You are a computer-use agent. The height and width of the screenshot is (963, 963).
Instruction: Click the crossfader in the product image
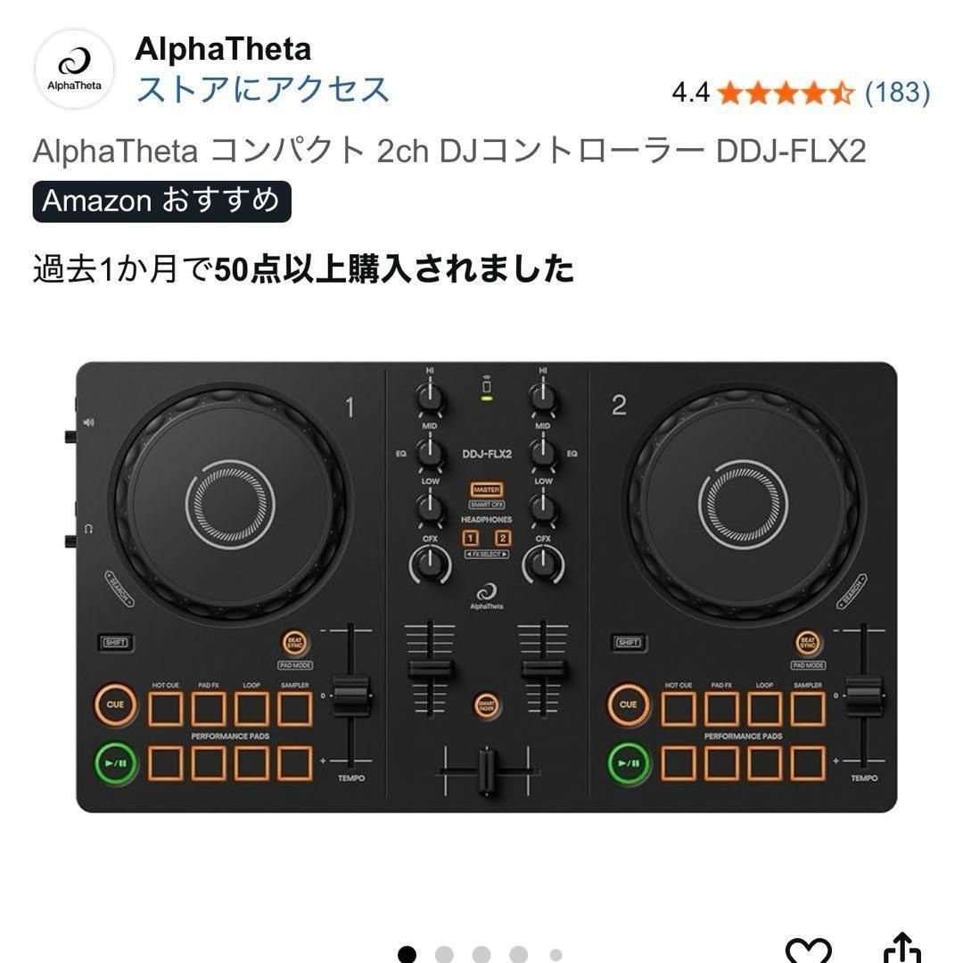coord(486,770)
